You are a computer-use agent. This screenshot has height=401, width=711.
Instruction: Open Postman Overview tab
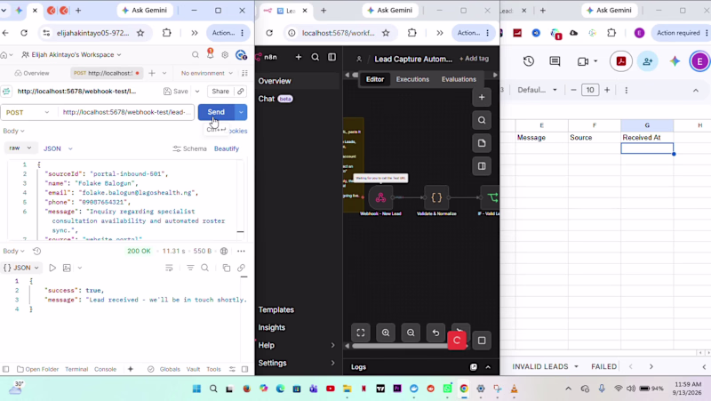pos(32,73)
